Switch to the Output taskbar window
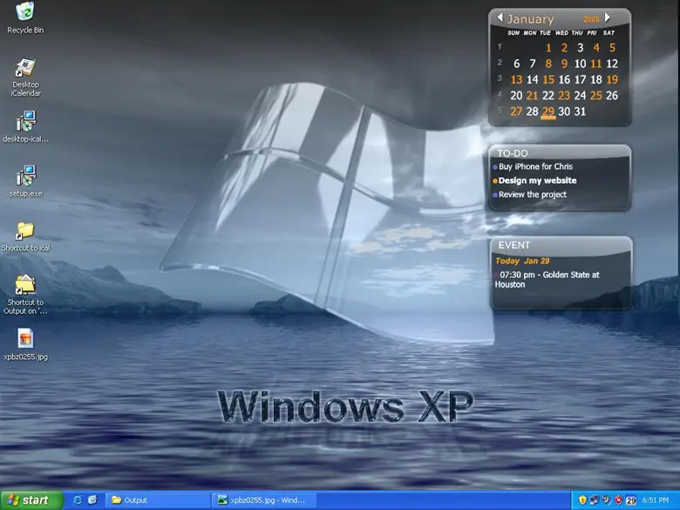This screenshot has width=680, height=510. point(157,500)
